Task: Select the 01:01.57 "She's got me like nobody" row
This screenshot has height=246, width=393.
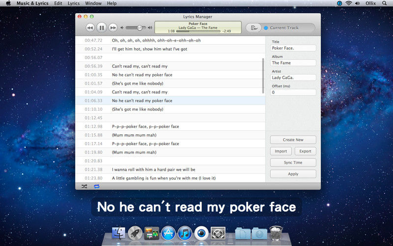Action: point(170,83)
